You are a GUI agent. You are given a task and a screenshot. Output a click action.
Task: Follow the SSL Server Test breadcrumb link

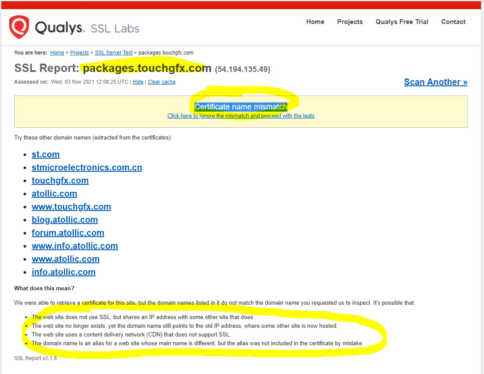point(114,52)
